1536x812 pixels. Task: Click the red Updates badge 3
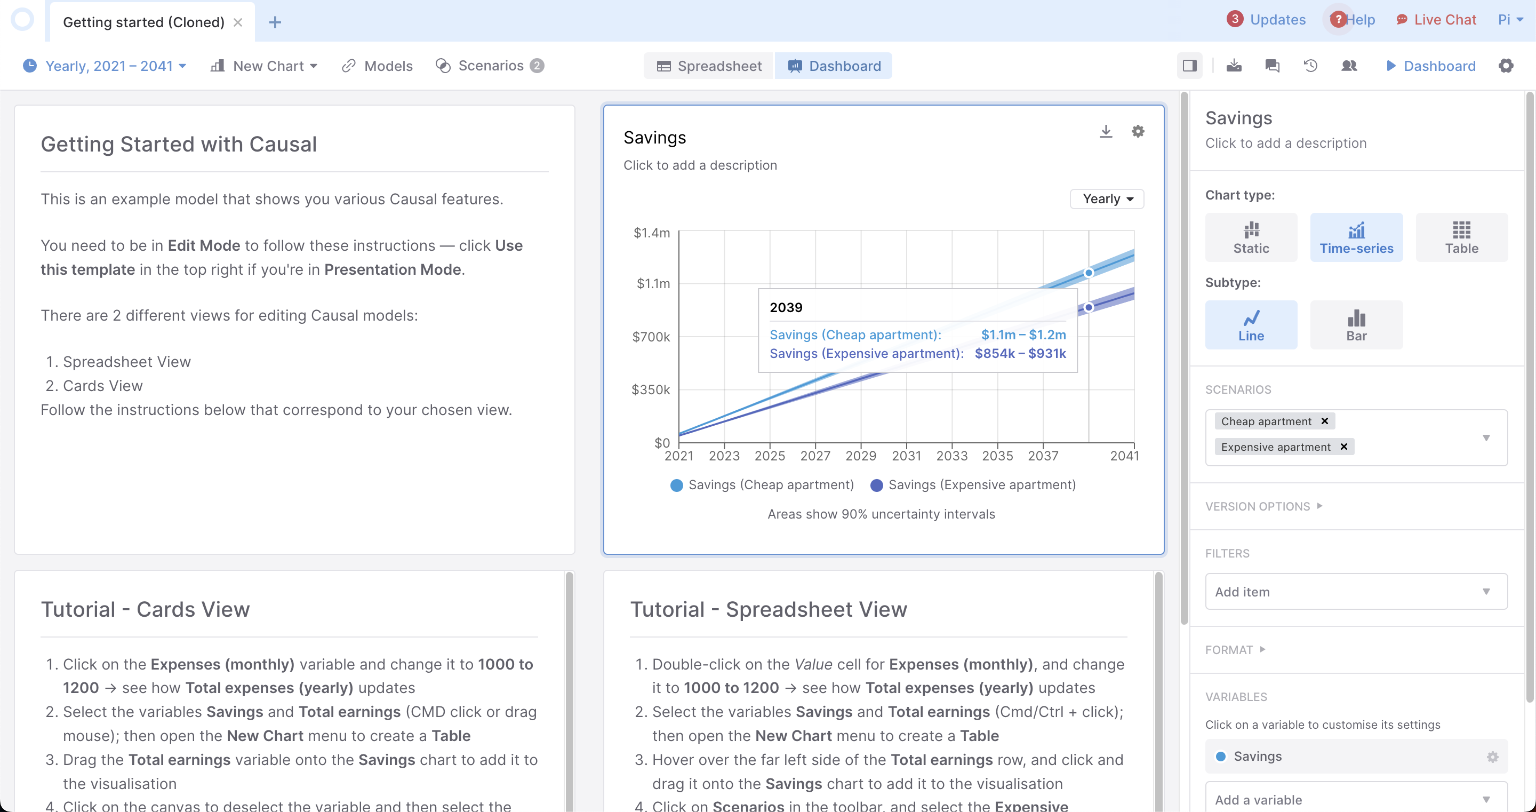[1235, 19]
